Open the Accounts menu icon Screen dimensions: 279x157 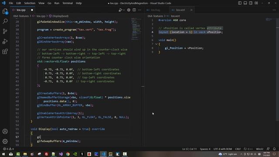pos(5,131)
